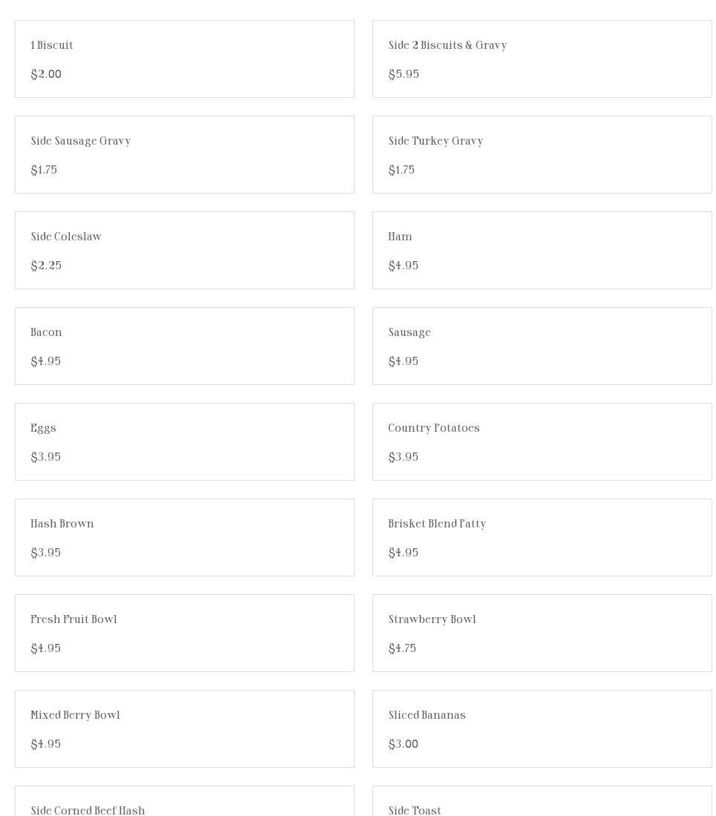Select the Sliced Bananas item
Viewport: 716px width, 816px height.
click(x=542, y=729)
